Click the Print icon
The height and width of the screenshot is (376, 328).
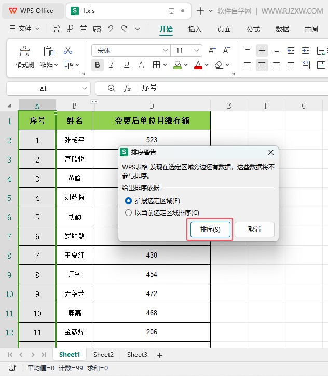point(84,29)
